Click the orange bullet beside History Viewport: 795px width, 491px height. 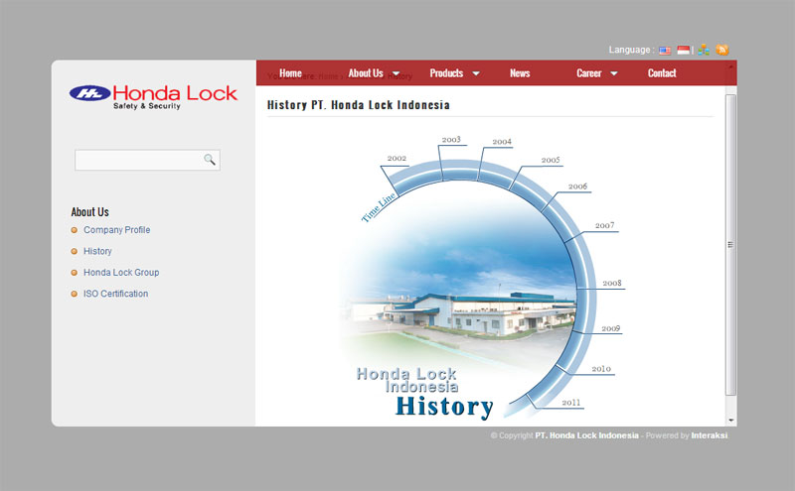click(74, 252)
